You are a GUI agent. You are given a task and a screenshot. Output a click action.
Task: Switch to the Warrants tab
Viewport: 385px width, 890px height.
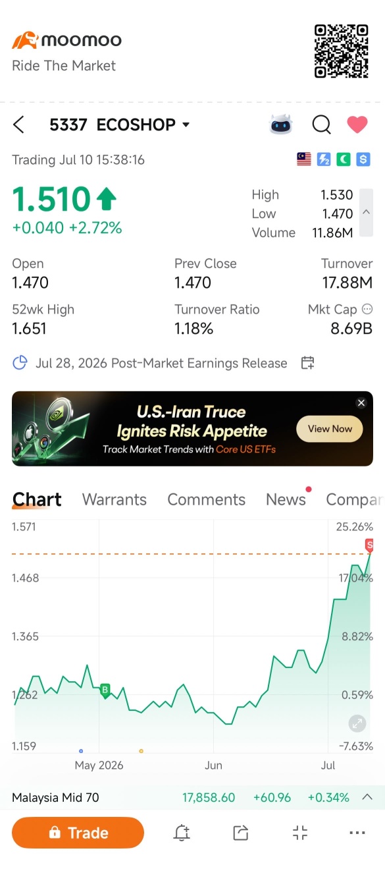tap(115, 499)
